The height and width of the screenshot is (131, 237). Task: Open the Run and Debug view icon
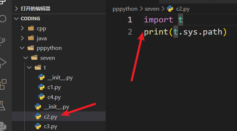(3, 62)
